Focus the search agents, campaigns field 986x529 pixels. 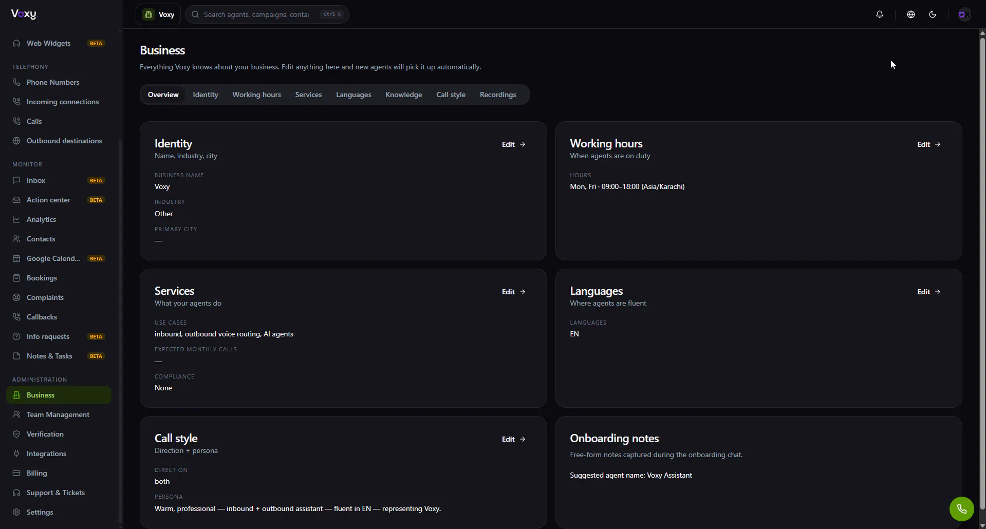(267, 14)
